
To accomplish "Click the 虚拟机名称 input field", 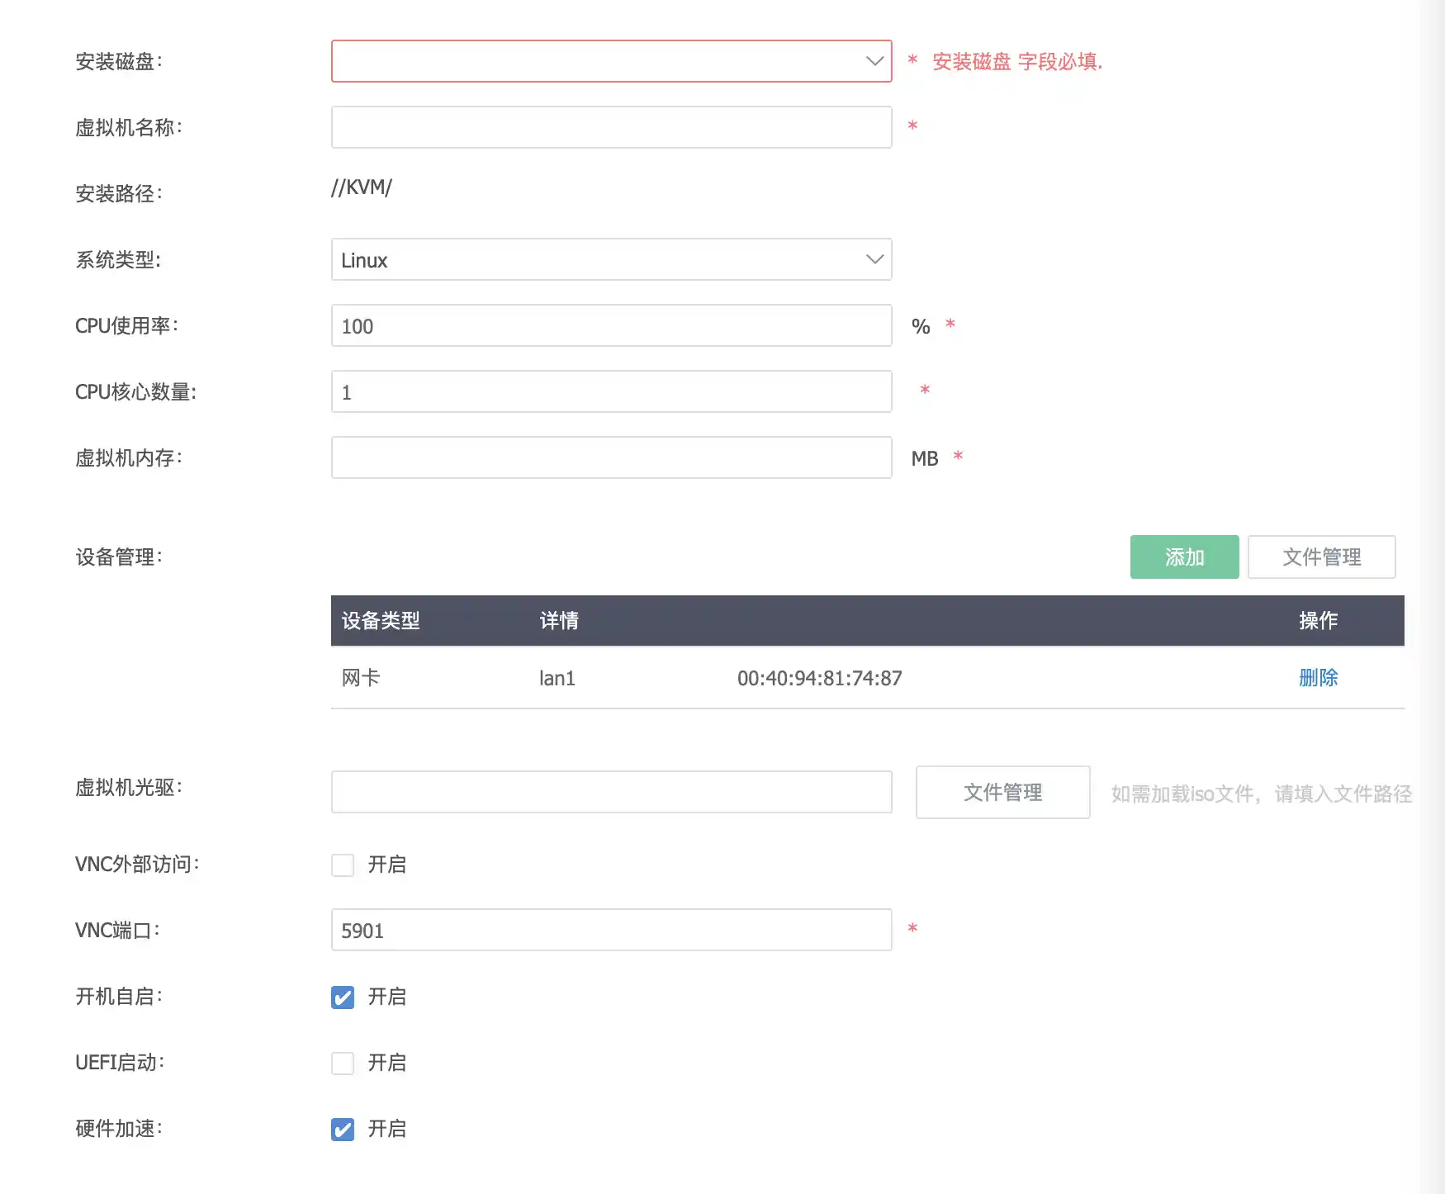I will click(x=611, y=127).
